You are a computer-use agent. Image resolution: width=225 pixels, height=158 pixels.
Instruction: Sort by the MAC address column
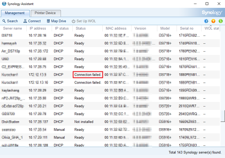[116, 28]
